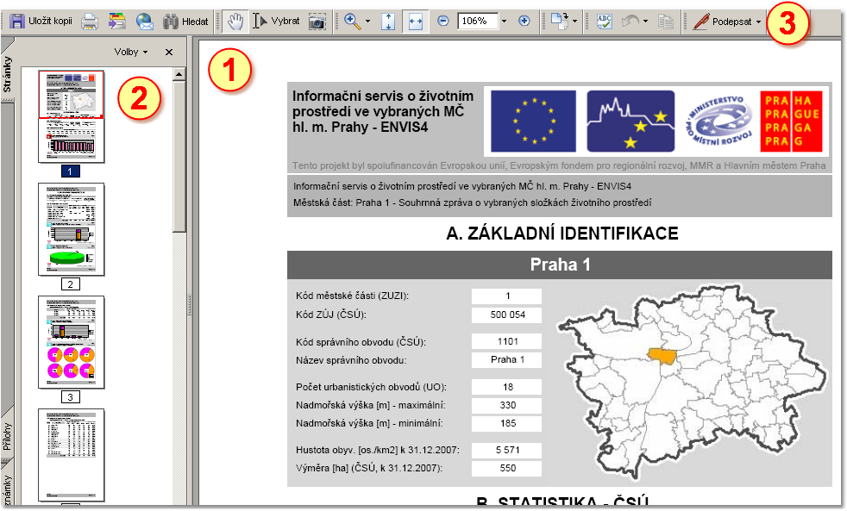Viewport: 847px width, 511px height.
Task: Click the spell check ABC icon
Action: pyautogui.click(x=605, y=22)
